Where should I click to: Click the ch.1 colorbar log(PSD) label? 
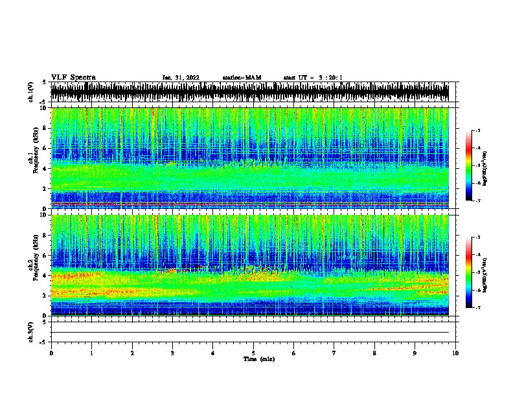click(x=485, y=169)
